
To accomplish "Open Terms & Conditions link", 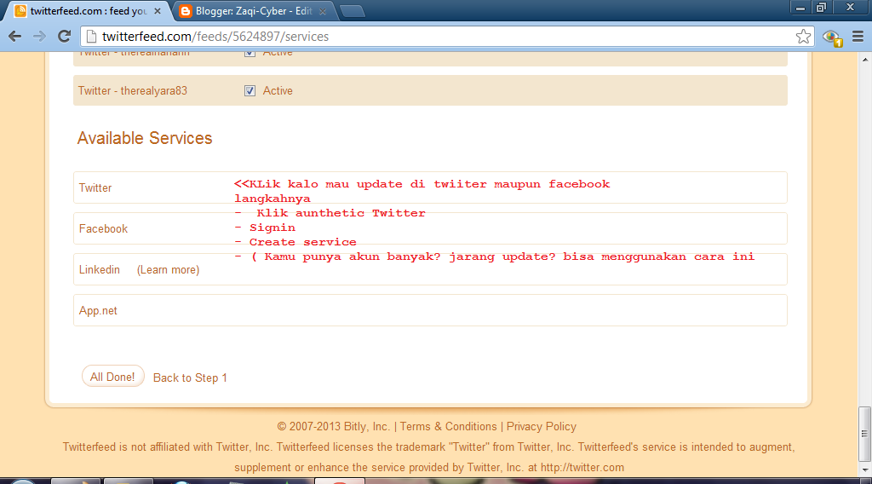I will click(x=448, y=427).
